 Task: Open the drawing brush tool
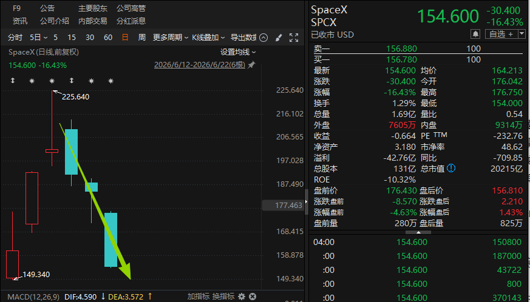click(x=279, y=38)
